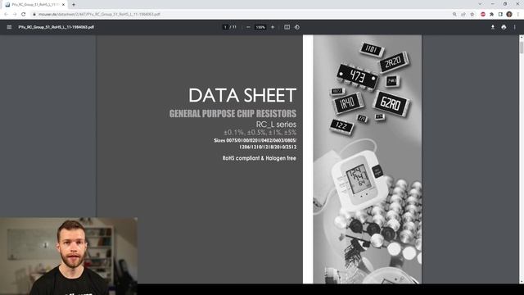Click the 'RC_L series' text

click(276, 125)
